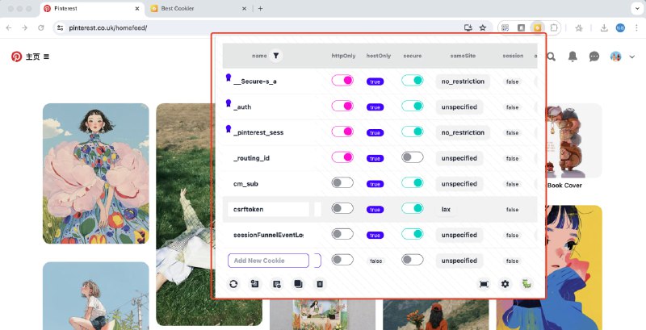Screen dimensions: 646x330
Task: Enable httpOnly toggle for cm_sub cookie
Action: click(x=342, y=183)
